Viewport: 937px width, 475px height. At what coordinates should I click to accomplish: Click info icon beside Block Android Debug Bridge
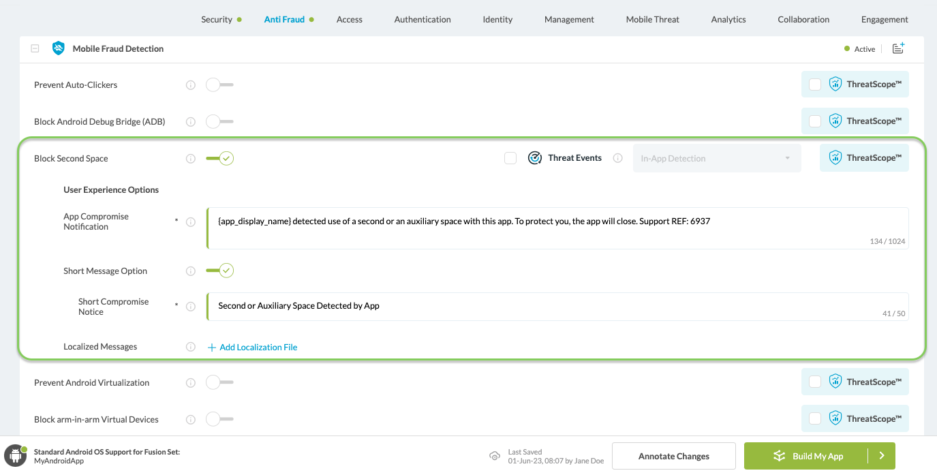191,122
